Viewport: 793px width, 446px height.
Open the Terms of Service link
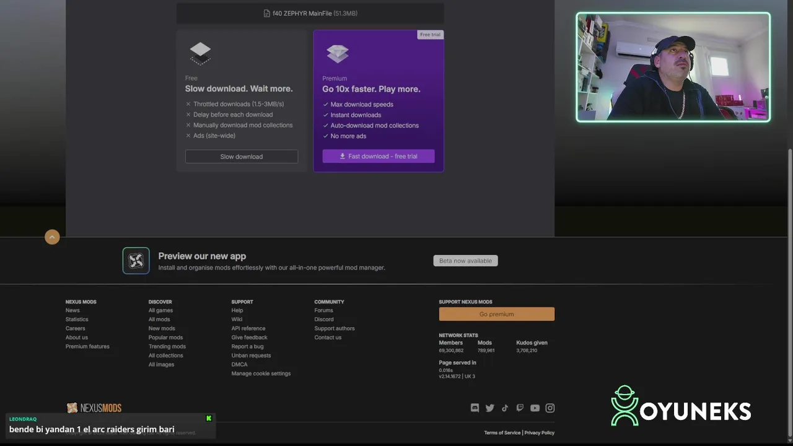(502, 433)
